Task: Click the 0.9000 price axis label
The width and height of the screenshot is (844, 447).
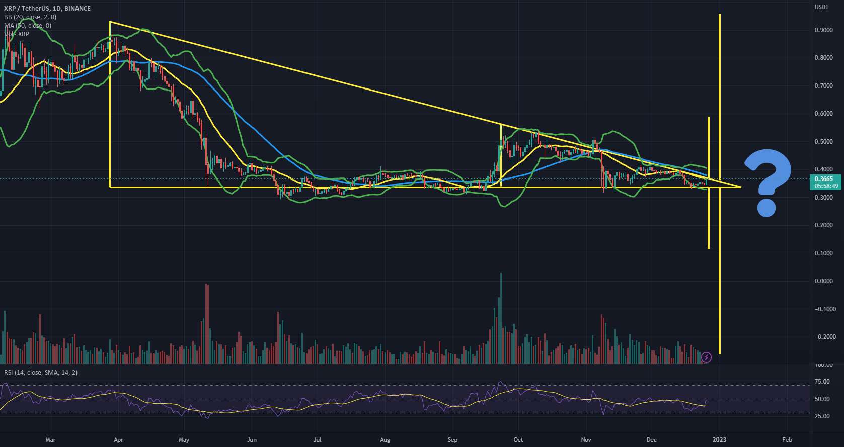Action: 823,30
